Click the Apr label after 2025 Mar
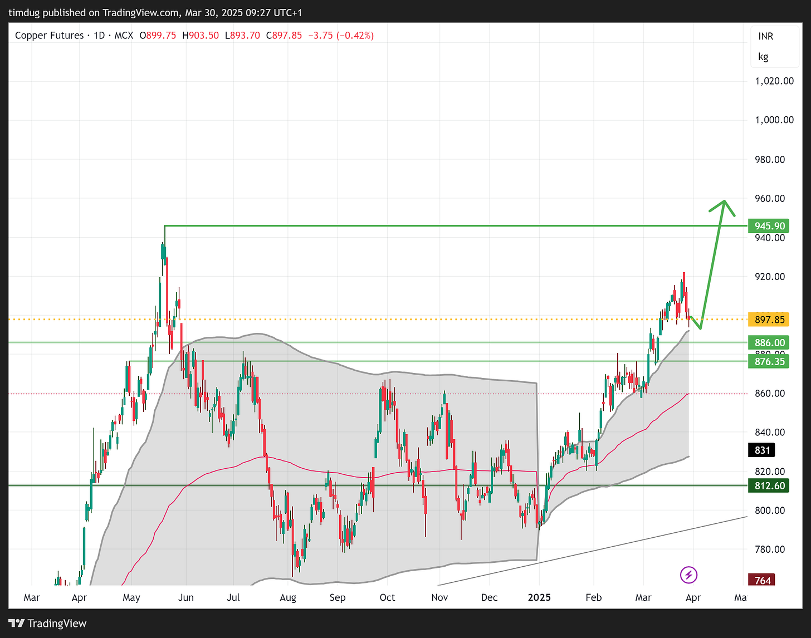 point(693,598)
